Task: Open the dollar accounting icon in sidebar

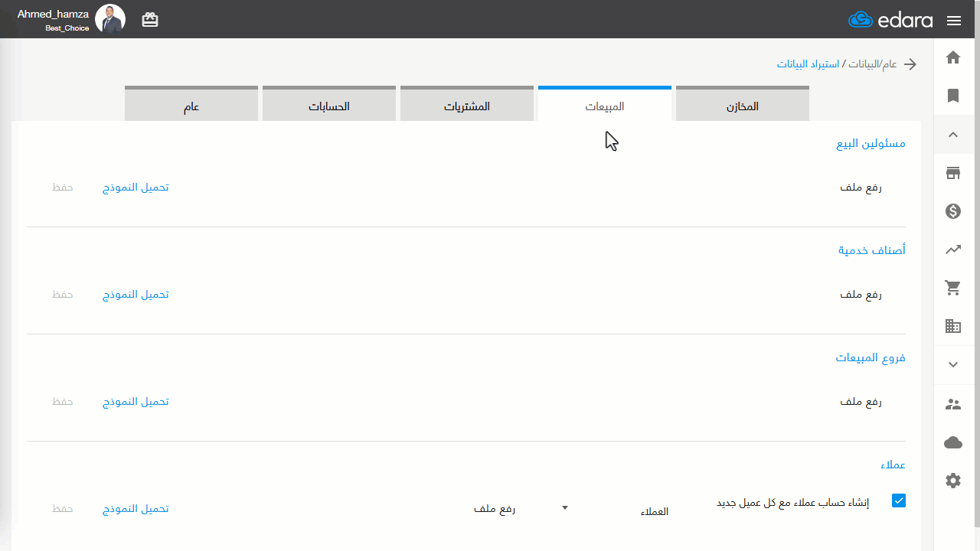Action: (953, 211)
